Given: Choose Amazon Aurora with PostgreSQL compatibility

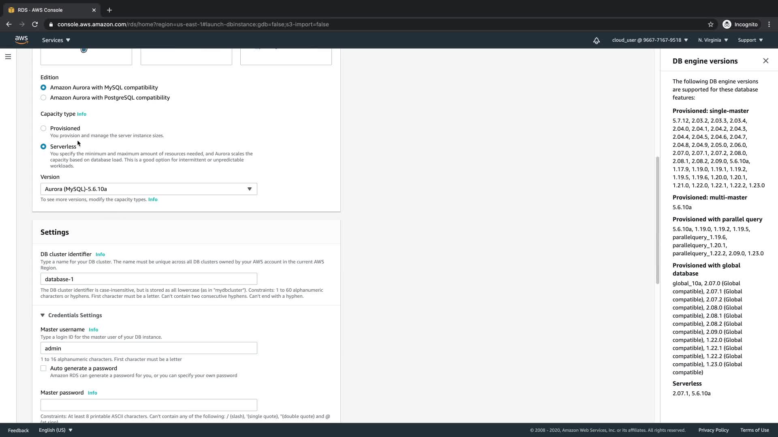Looking at the screenshot, I should coord(43,98).
